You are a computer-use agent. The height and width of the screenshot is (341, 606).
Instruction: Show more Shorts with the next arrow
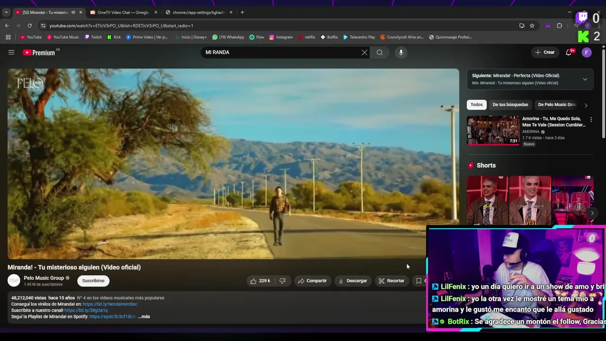tap(592, 213)
